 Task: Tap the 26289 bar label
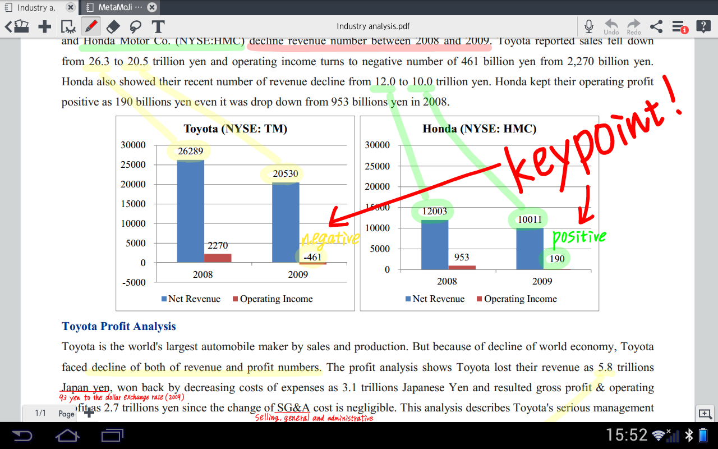[190, 152]
